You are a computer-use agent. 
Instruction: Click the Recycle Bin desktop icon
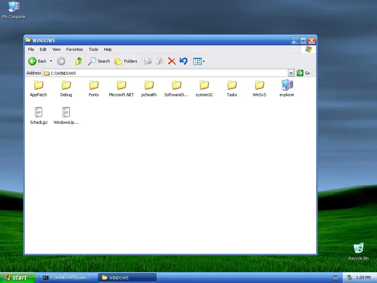click(x=359, y=252)
